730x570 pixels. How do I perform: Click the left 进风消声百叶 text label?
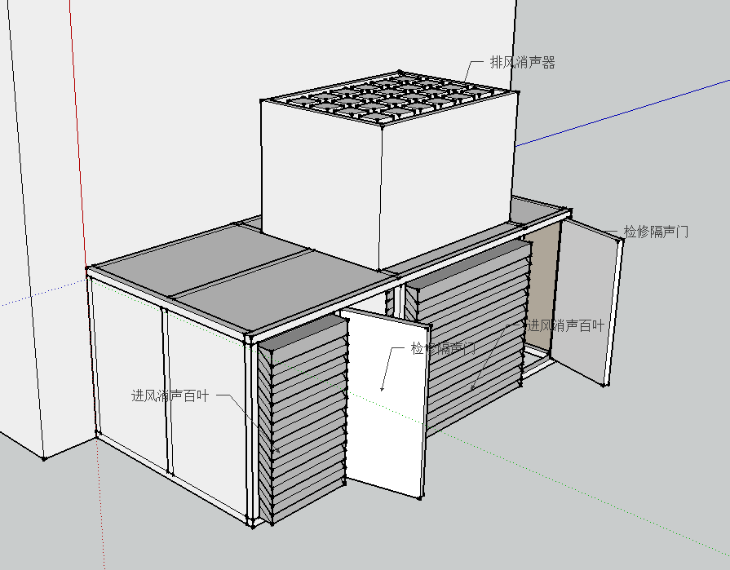pyautogui.click(x=170, y=395)
